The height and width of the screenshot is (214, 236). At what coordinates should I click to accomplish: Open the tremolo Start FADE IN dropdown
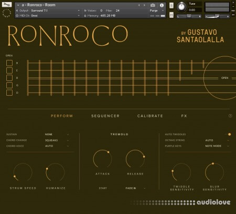click(135, 188)
